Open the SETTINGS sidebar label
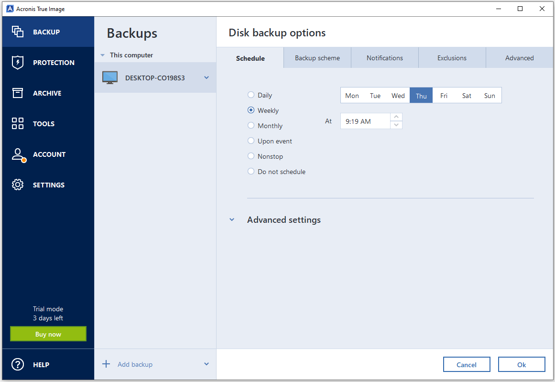 (48, 185)
